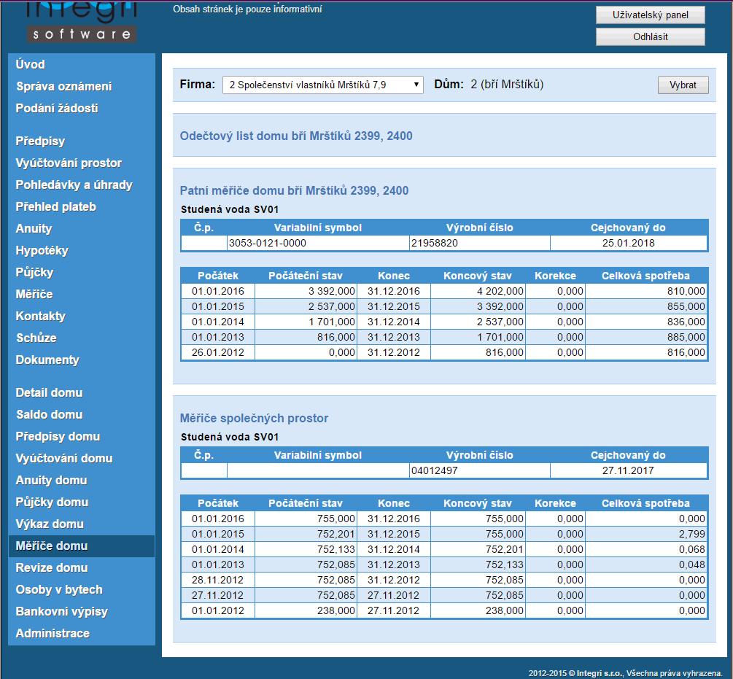
Task: Click consumption value 0,048
Action: (x=692, y=564)
